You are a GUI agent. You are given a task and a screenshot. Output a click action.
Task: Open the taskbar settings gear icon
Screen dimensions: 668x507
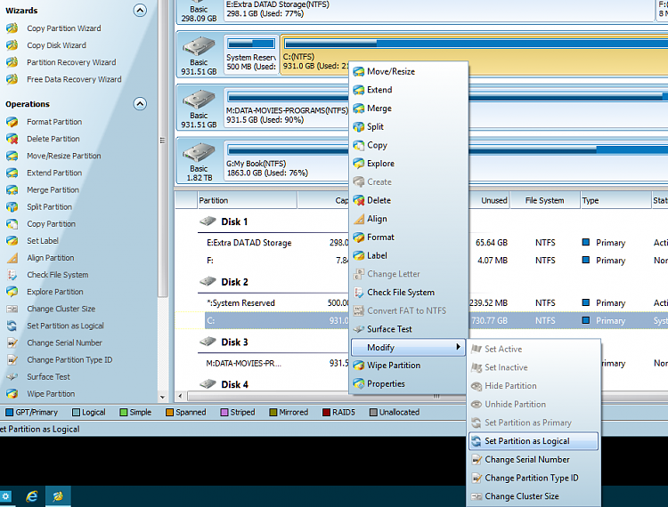click(5, 496)
